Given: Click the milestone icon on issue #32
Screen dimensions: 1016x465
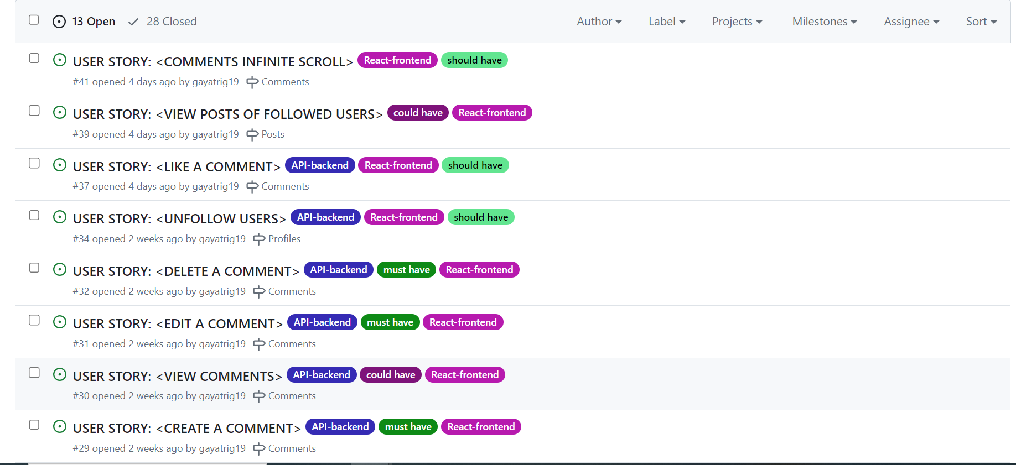Looking at the screenshot, I should [x=259, y=292].
